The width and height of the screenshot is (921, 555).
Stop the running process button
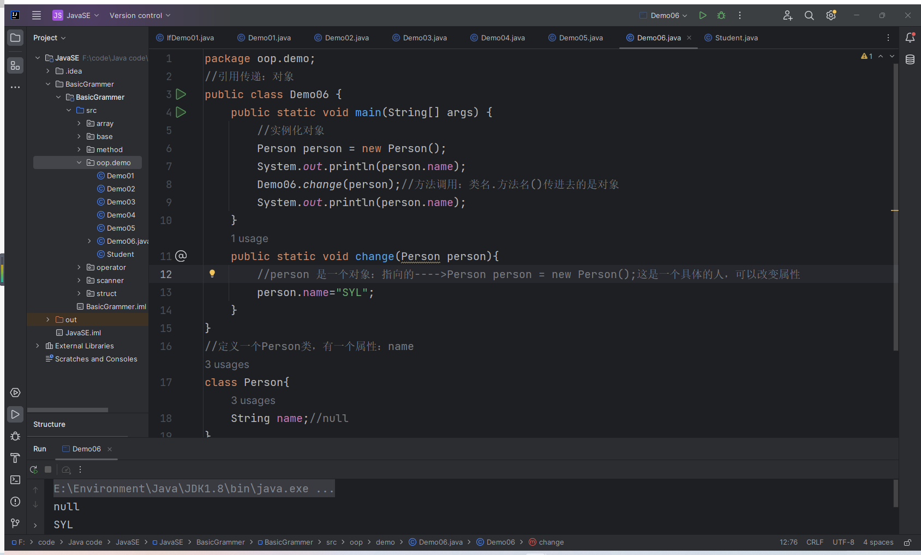point(48,469)
